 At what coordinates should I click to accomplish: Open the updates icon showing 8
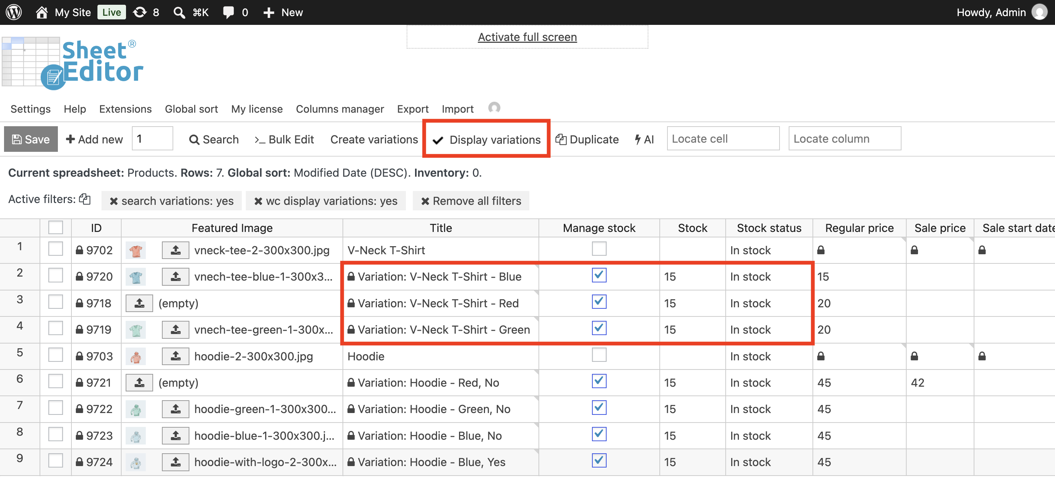[146, 12]
